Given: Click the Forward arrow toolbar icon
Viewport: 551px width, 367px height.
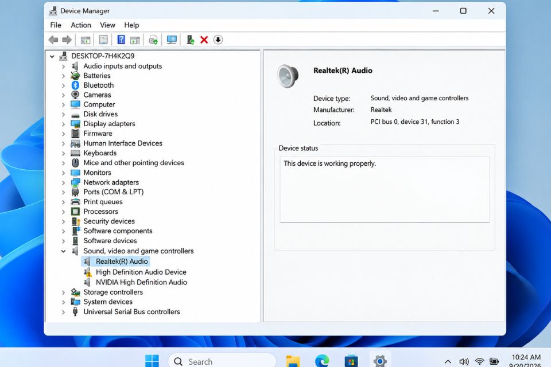Looking at the screenshot, I should (67, 40).
